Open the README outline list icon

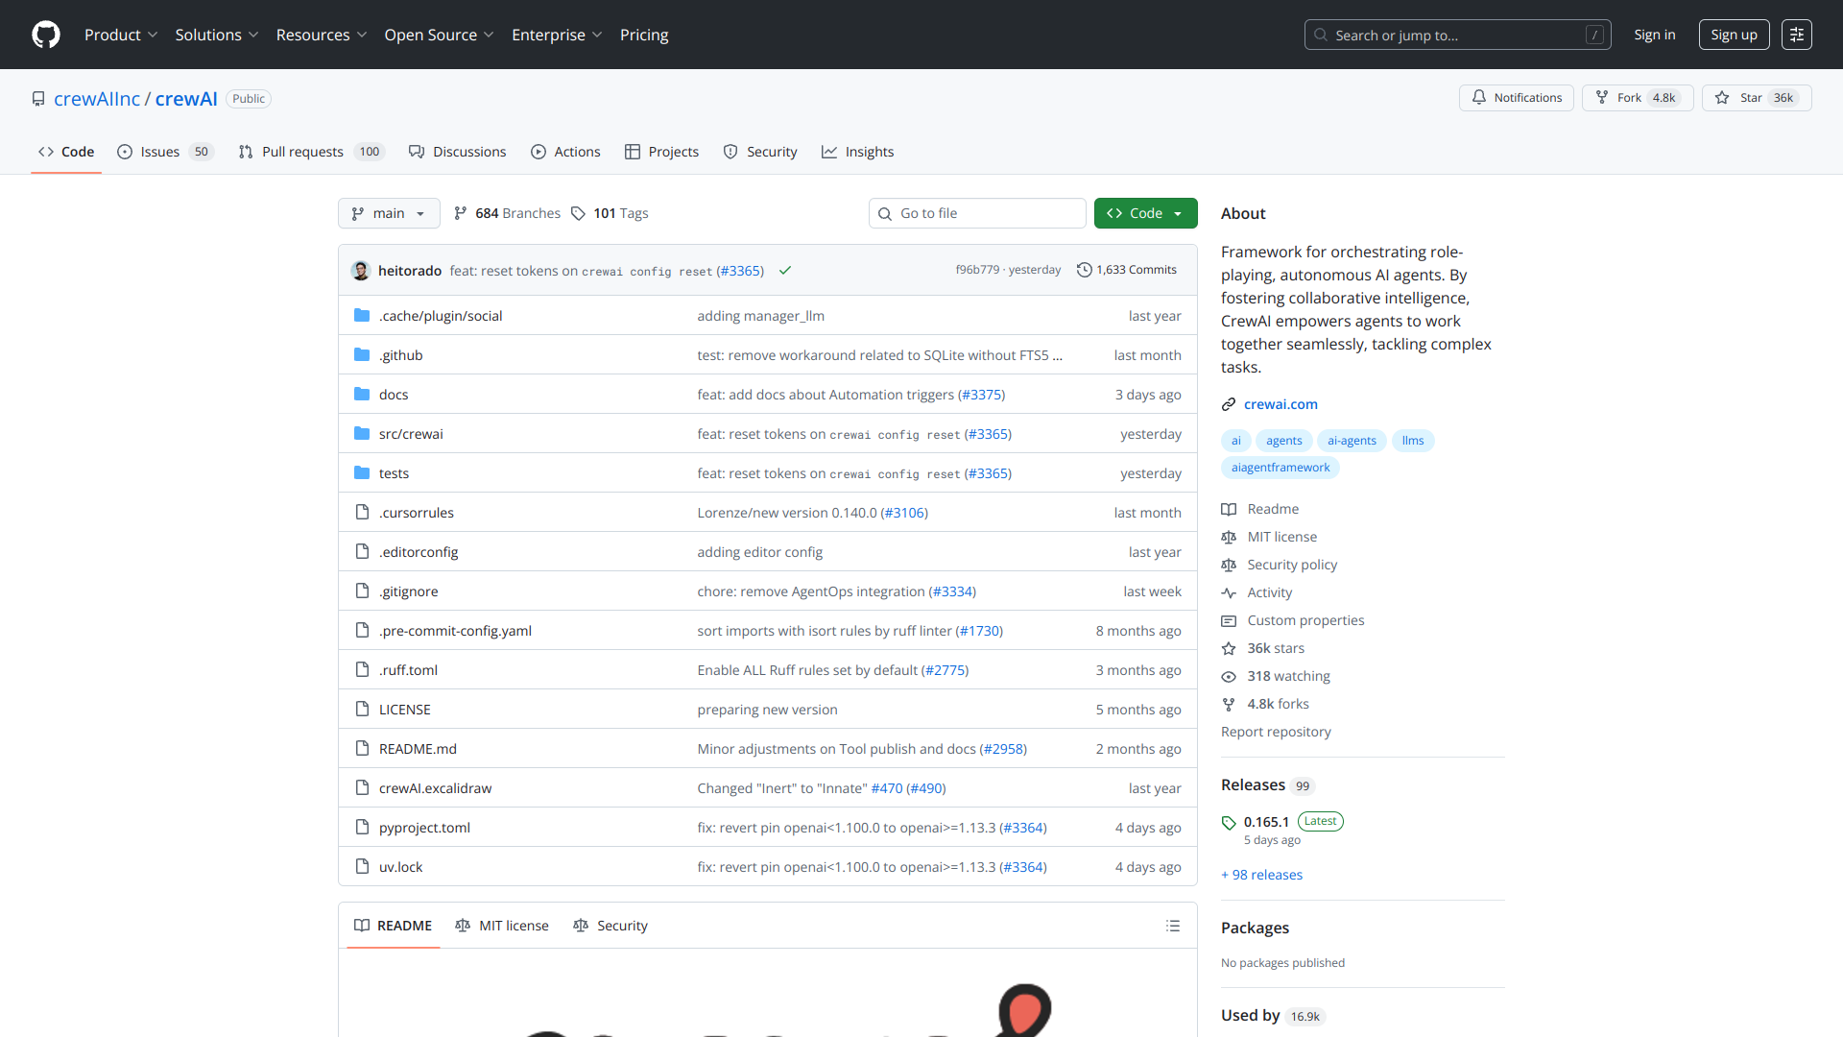click(1172, 926)
